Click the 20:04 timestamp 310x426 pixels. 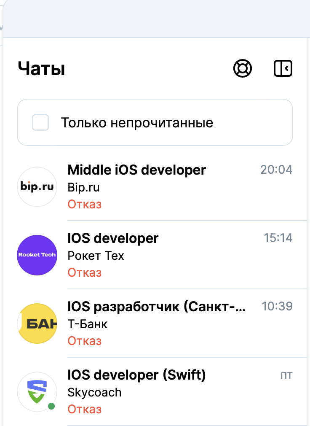[276, 170]
